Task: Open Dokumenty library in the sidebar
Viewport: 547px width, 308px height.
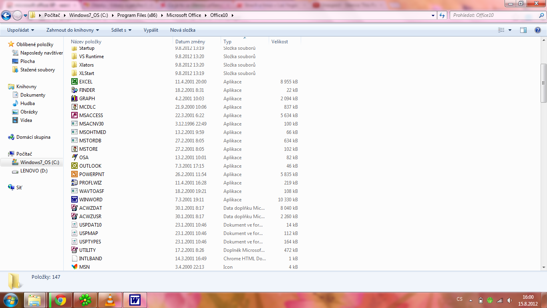Action: tap(33, 95)
